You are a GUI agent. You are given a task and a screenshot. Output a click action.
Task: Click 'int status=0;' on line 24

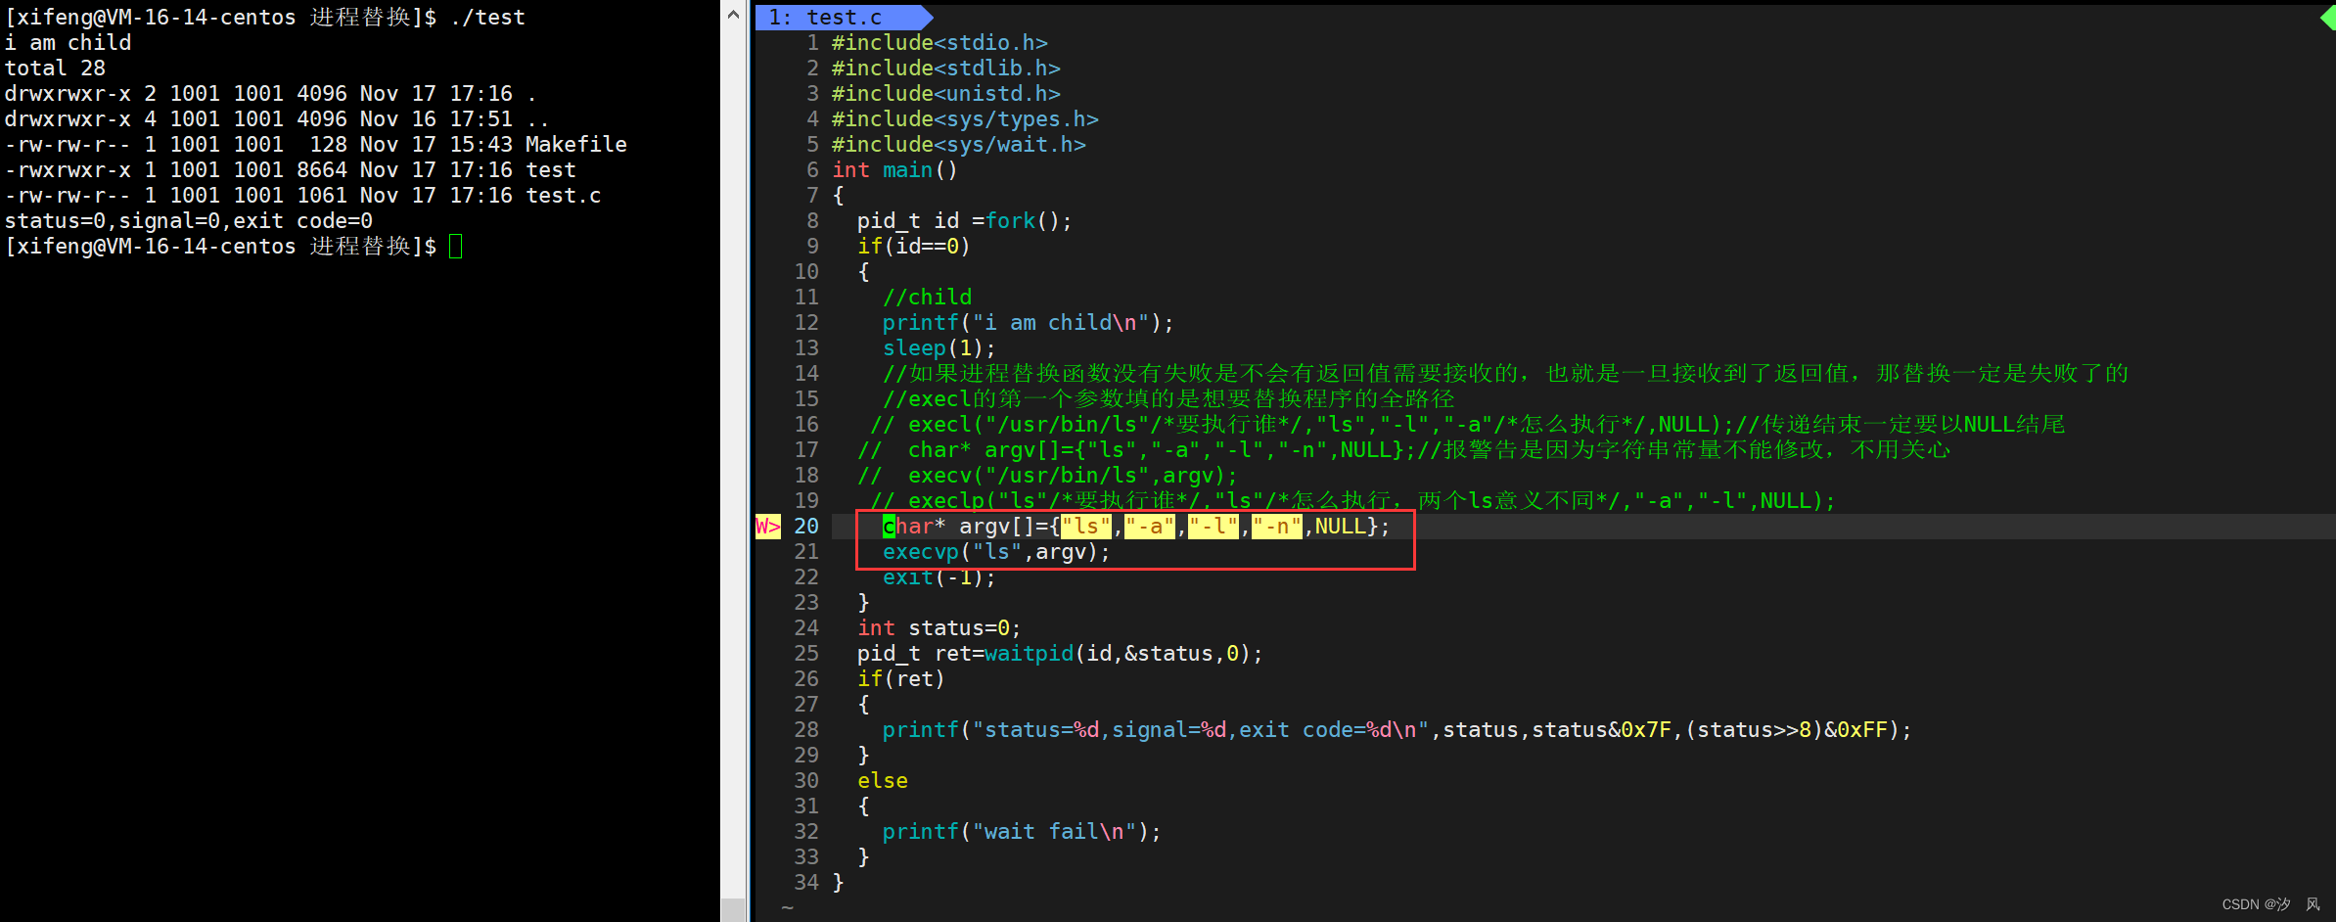(939, 628)
